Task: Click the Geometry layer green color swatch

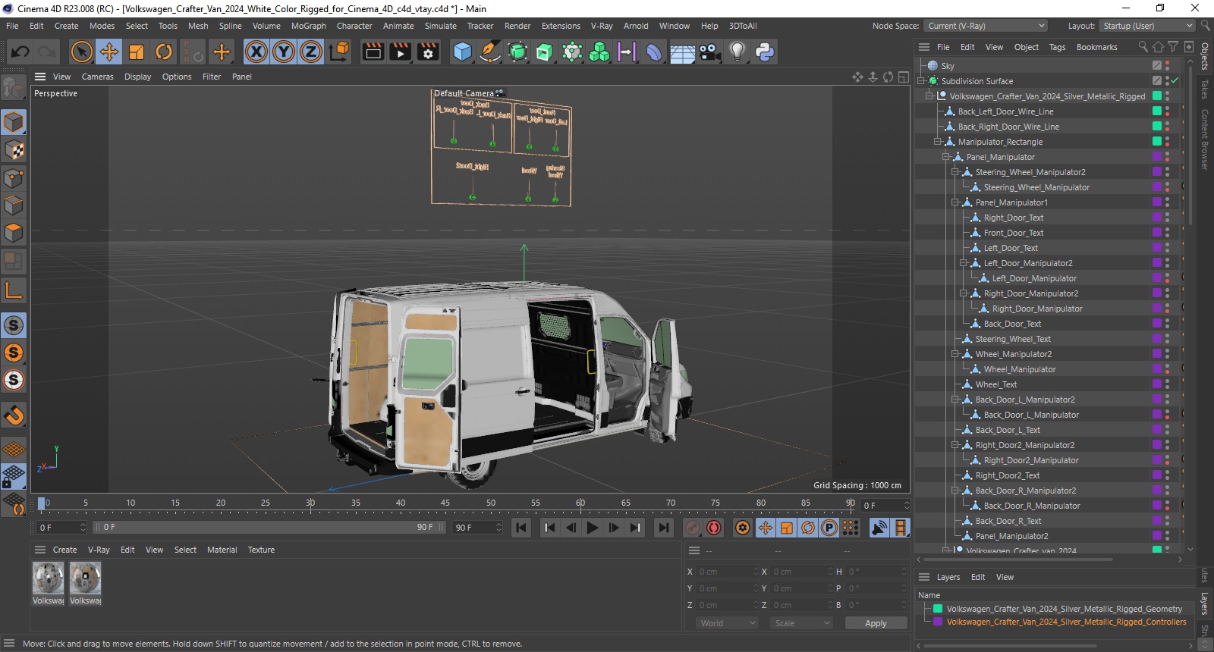Action: pyautogui.click(x=938, y=609)
